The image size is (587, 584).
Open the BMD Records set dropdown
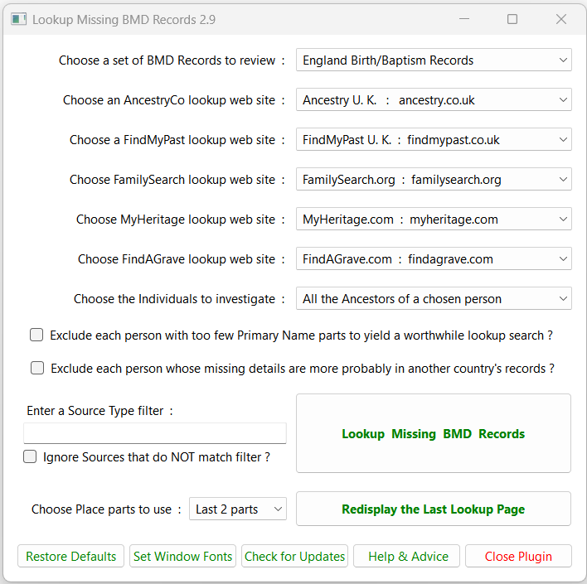click(x=434, y=60)
